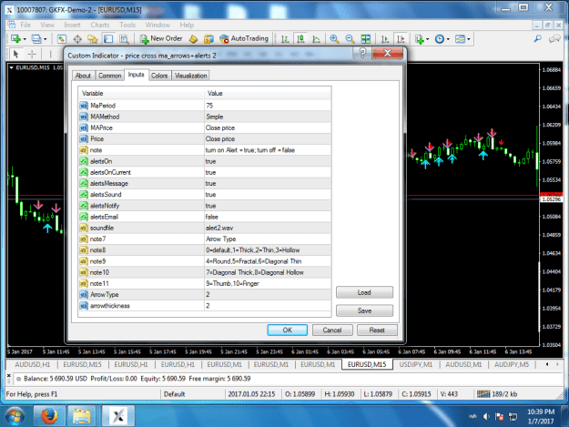Open the Charts menu

[100, 25]
